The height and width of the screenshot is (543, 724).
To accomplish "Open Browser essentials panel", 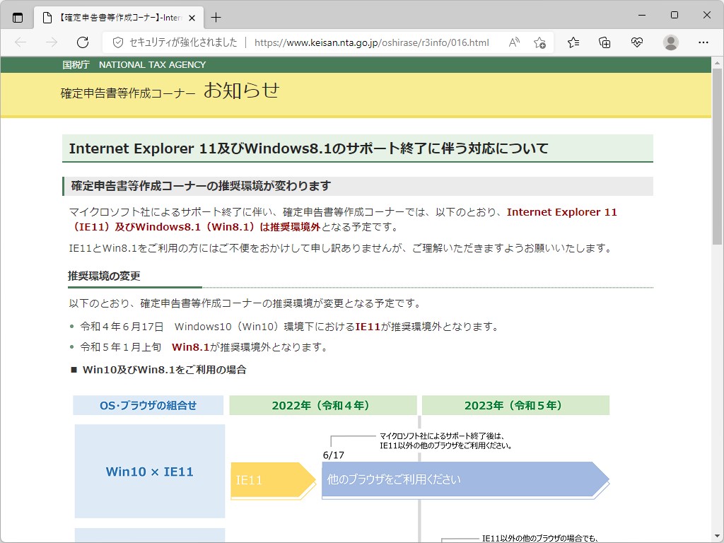I will (636, 42).
